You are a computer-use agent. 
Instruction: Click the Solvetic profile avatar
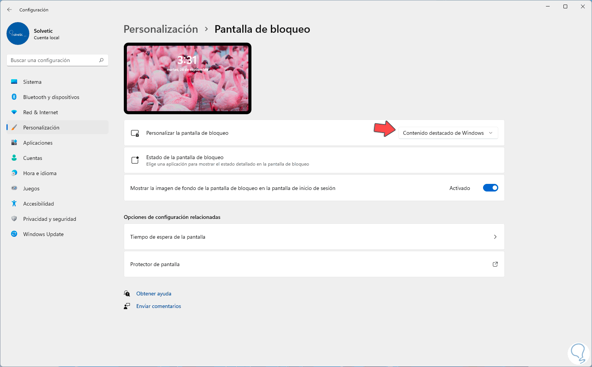click(18, 34)
